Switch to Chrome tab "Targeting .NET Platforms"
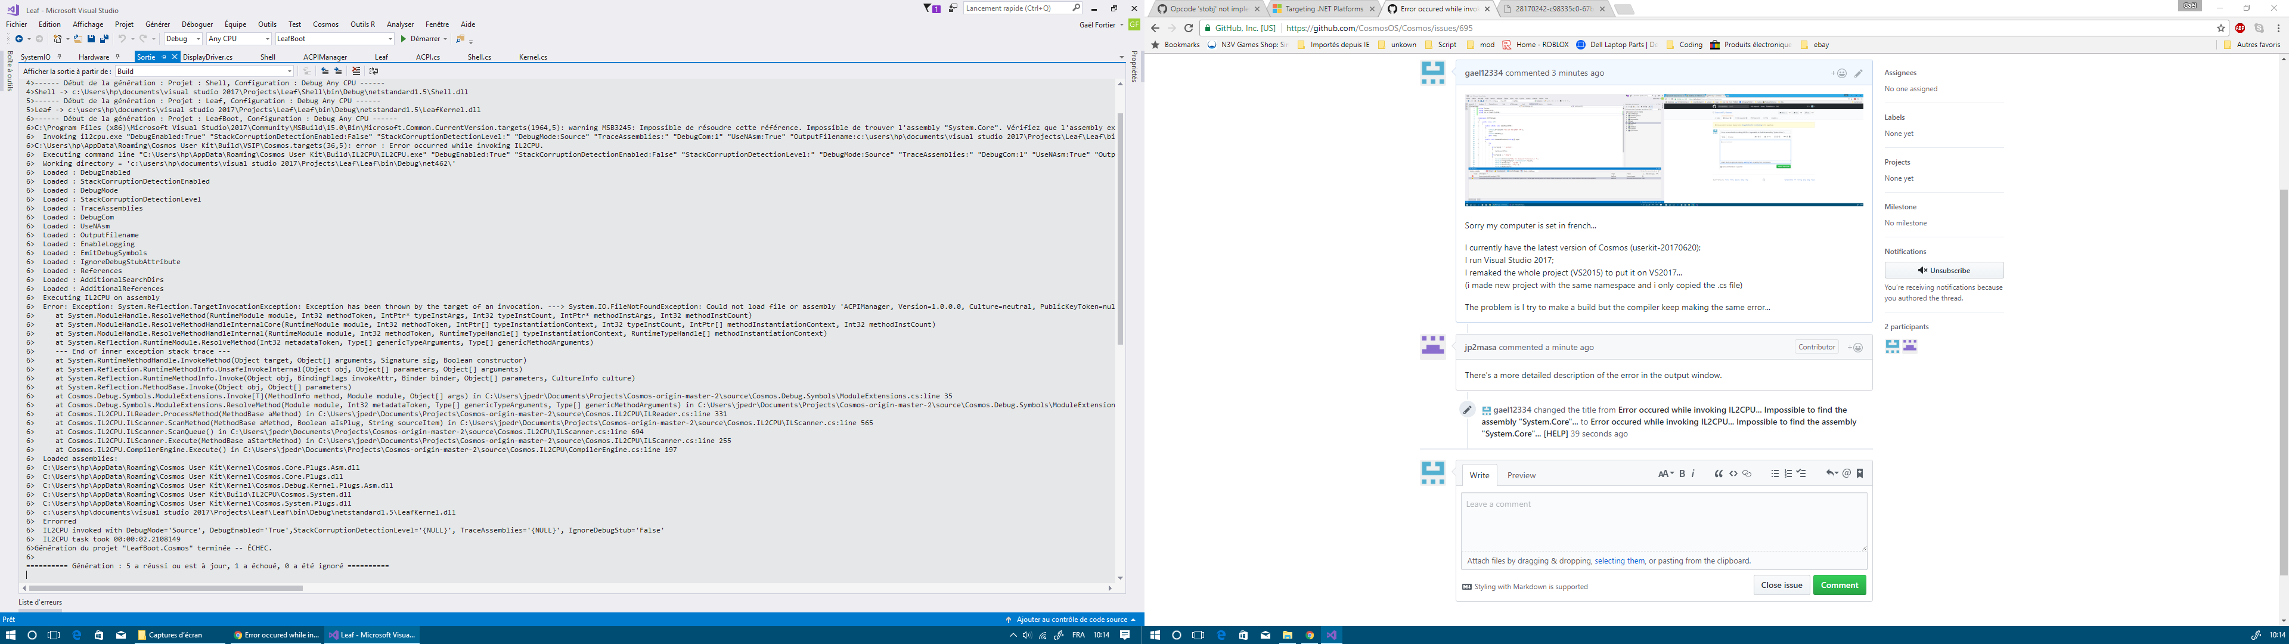Viewport: 2289px width, 644px height. (x=1324, y=9)
